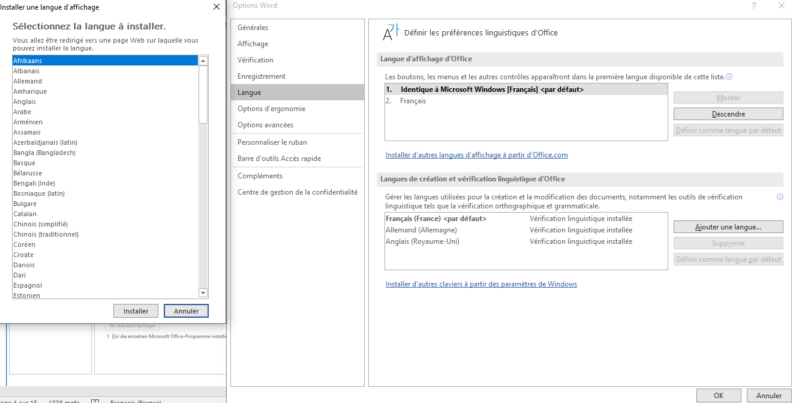793x403 pixels.
Task: Select the Langue options category
Action: (x=297, y=92)
